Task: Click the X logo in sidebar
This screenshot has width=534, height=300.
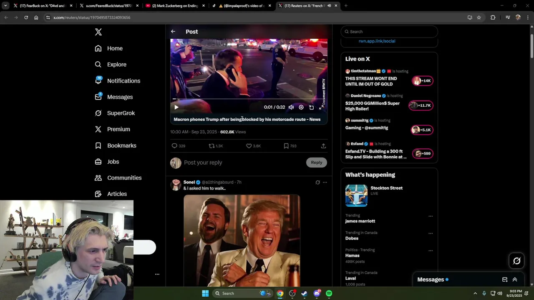Action: (98, 32)
